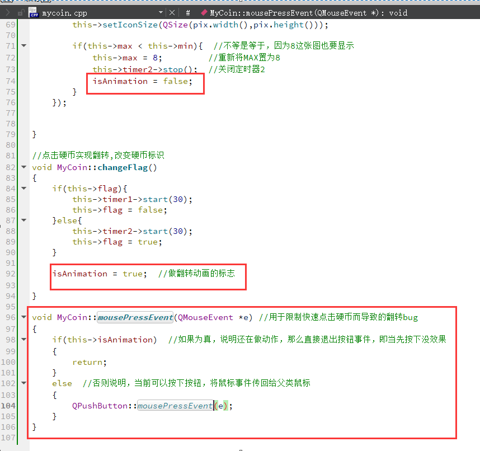The image size is (480, 451).
Task: Click line number 104 in gutter
Action: point(8,406)
